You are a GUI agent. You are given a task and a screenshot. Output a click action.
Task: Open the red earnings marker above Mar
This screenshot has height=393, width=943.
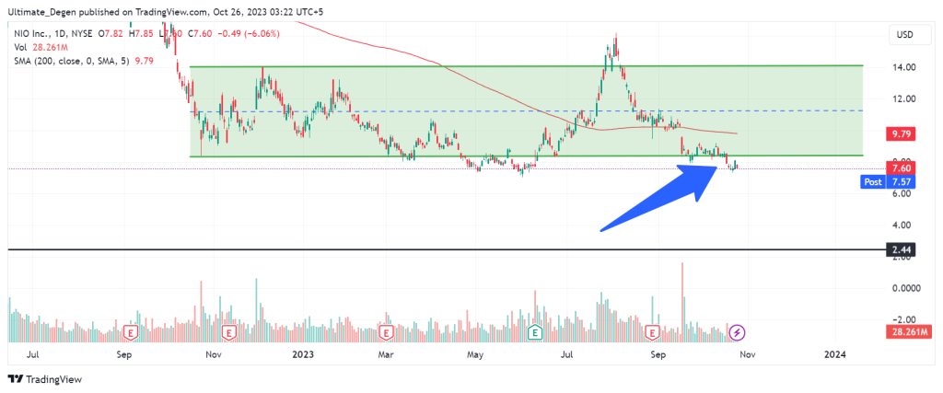coord(386,331)
